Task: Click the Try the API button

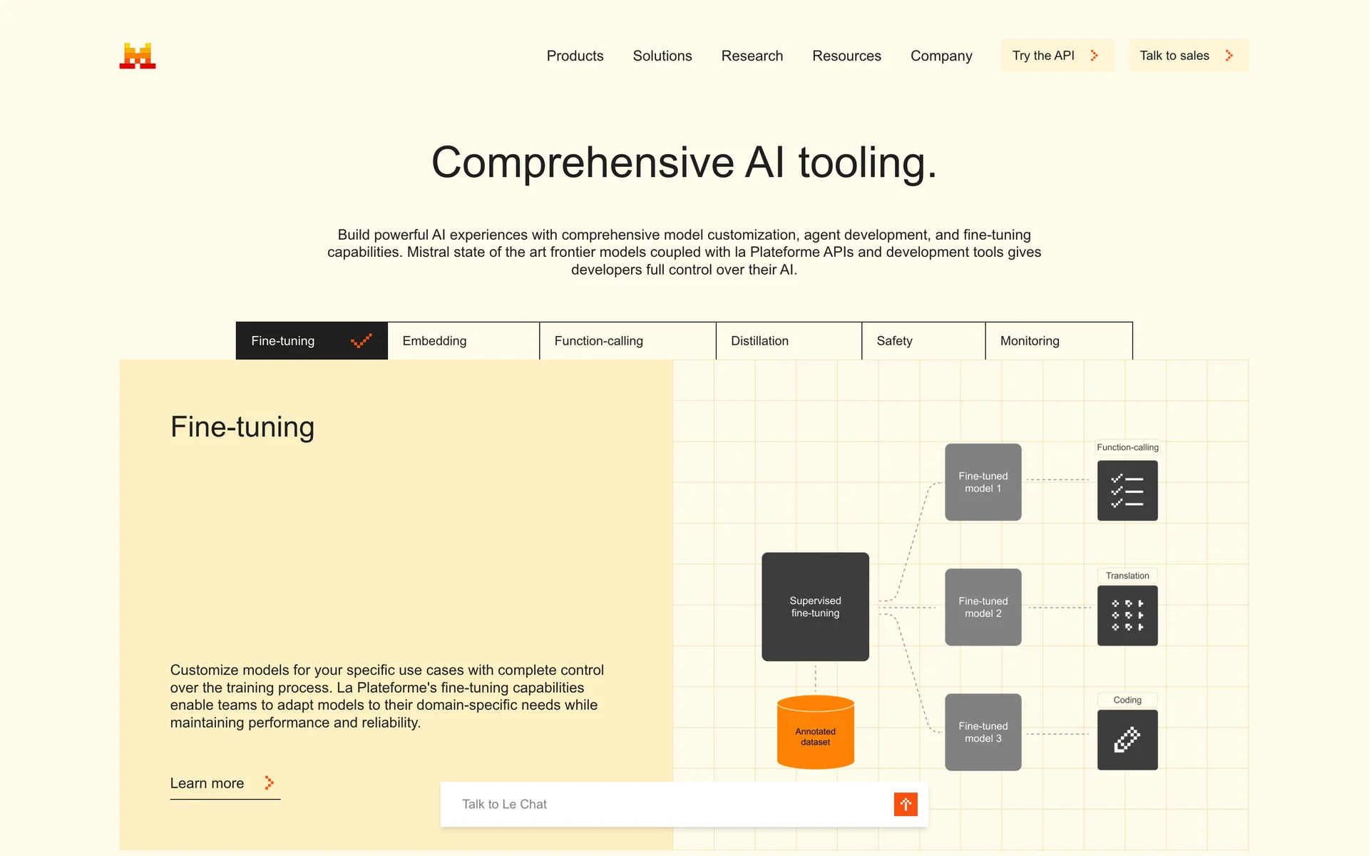Action: (1056, 56)
